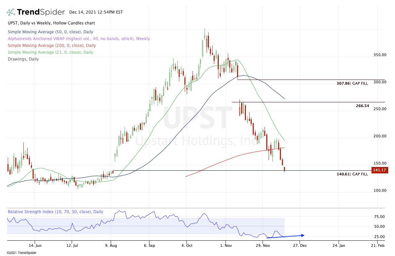The image size is (395, 256).
Task: Click the 150.00 price axis label
Action: (380, 164)
